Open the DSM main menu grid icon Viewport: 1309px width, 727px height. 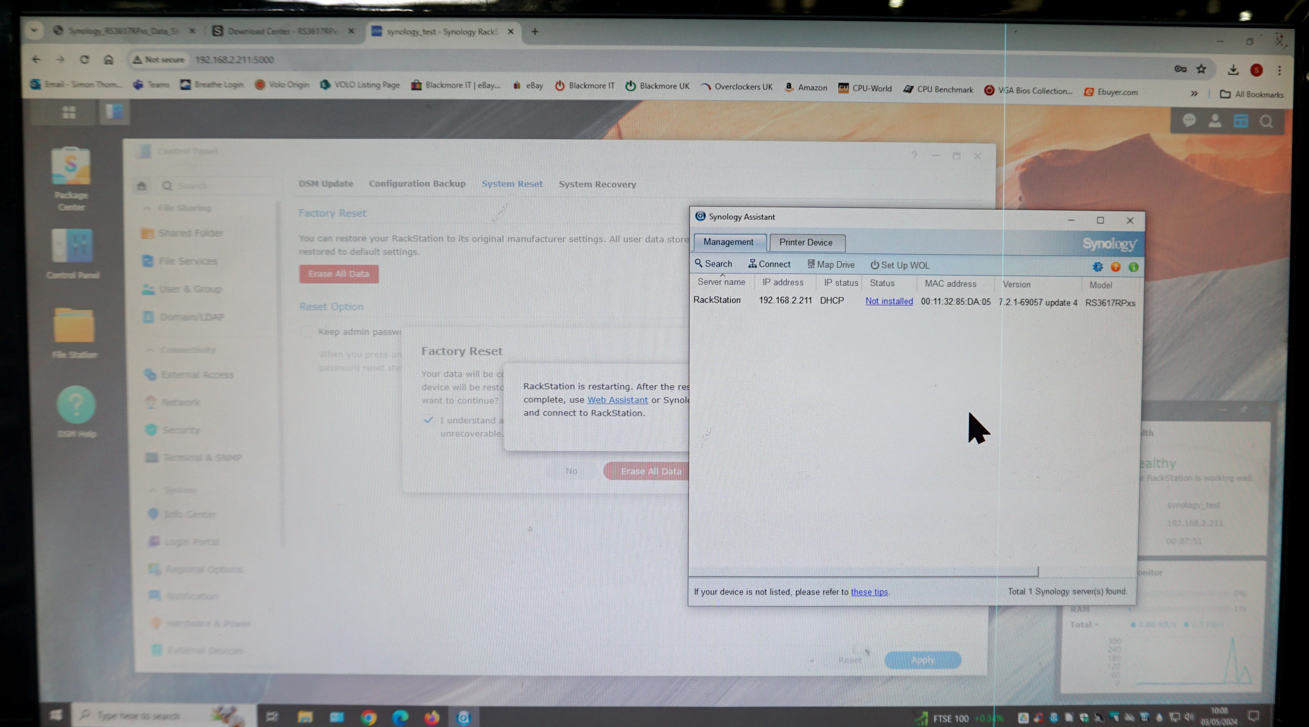(68, 112)
